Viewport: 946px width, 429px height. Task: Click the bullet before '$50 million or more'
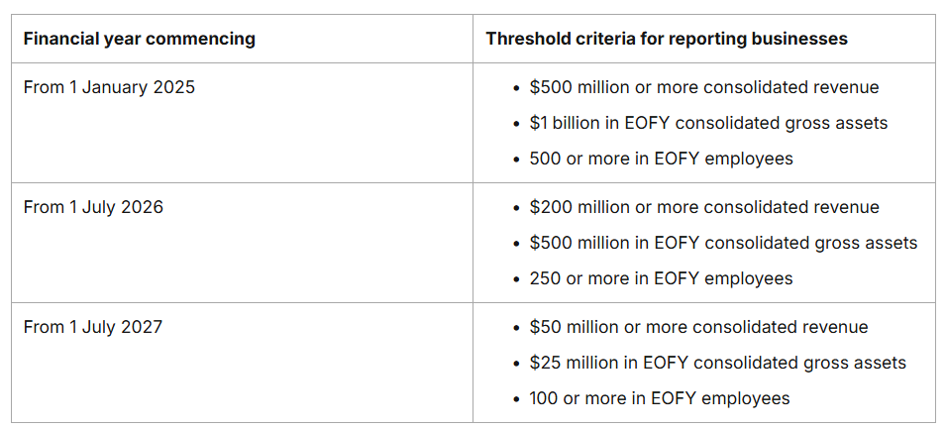516,328
